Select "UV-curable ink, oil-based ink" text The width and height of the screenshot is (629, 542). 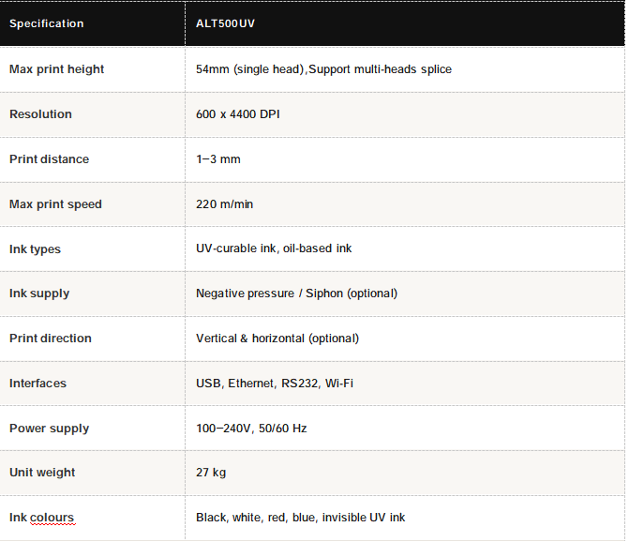coord(274,249)
